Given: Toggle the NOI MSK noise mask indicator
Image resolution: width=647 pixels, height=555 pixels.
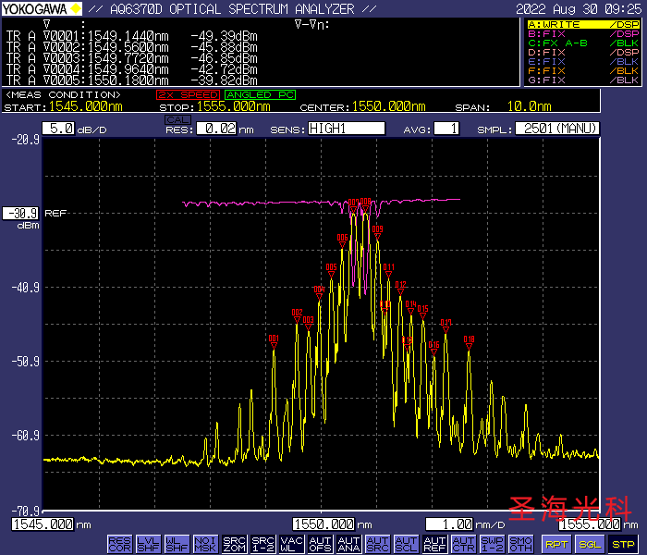Looking at the screenshot, I should pyautogui.click(x=205, y=544).
